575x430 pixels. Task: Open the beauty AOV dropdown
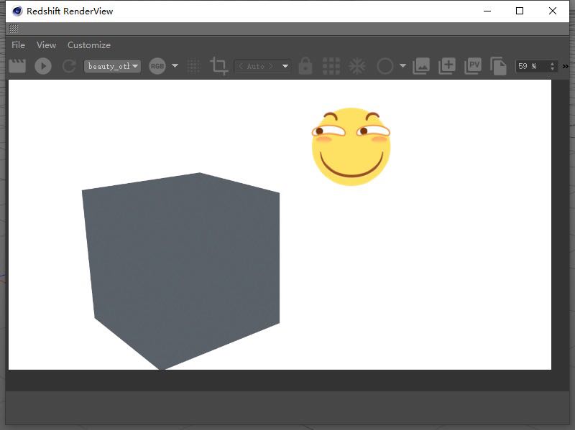112,66
